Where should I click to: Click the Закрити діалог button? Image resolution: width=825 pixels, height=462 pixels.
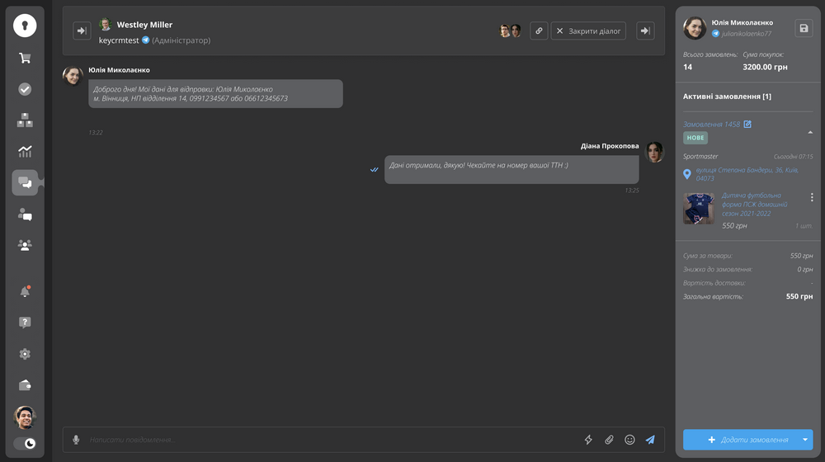click(x=588, y=31)
